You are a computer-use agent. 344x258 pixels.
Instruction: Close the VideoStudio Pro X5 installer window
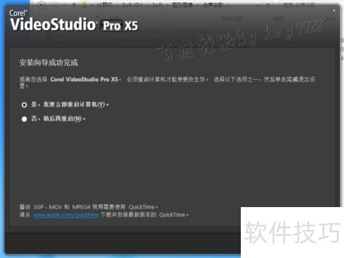[x=334, y=10]
